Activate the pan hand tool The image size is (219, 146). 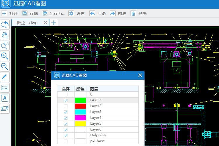click(5, 35)
